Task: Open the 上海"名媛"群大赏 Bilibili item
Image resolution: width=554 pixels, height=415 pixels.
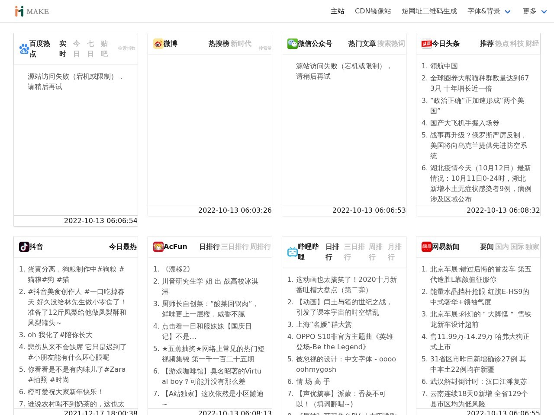Action: pos(324,325)
